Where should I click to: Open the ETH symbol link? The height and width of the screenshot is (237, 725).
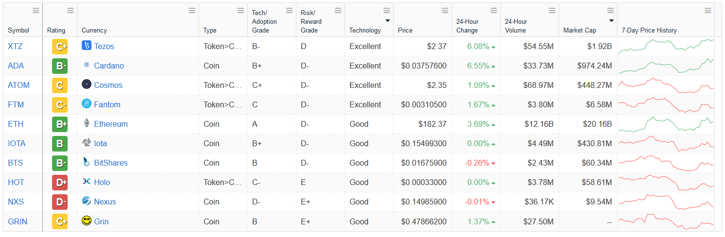tap(16, 124)
